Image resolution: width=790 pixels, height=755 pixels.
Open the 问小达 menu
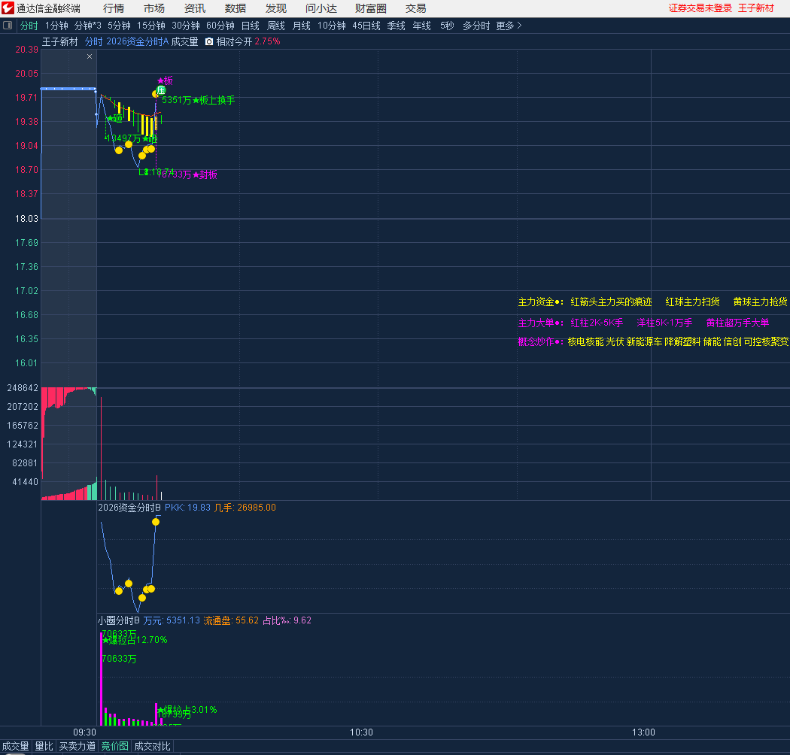click(321, 8)
